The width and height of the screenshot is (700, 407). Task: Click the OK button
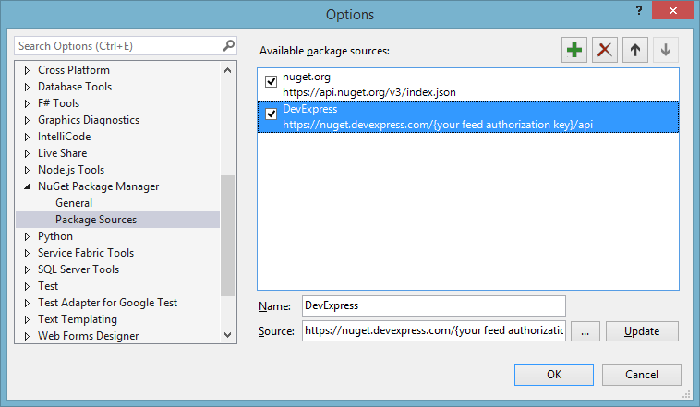553,375
